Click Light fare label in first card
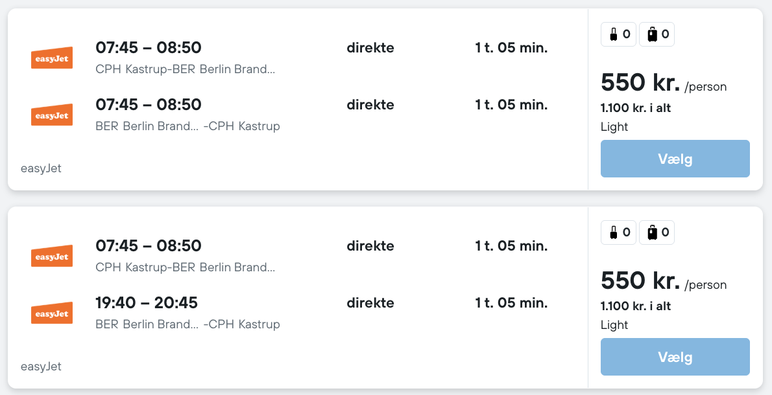This screenshot has height=395, width=772. [614, 127]
